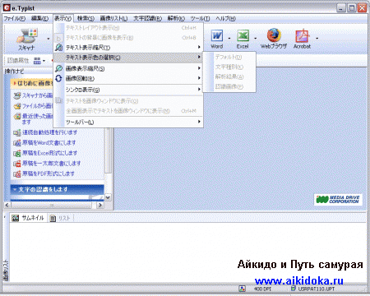Viewport: 370px width, 296px height.
Task: Click the 画像回転 rotate arrows icon
Action: (58, 78)
